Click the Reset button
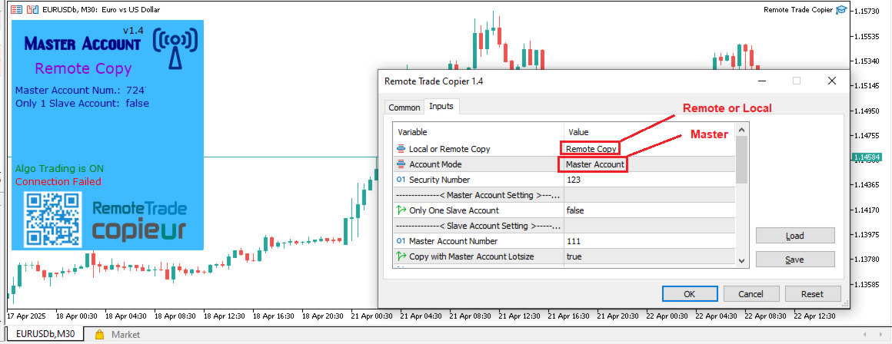Viewport: 892px width, 344px height. point(812,294)
